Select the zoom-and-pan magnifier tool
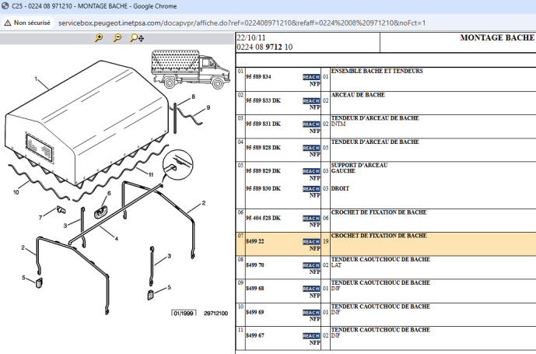Viewport: 536px width, 354px height. pyautogui.click(x=136, y=37)
